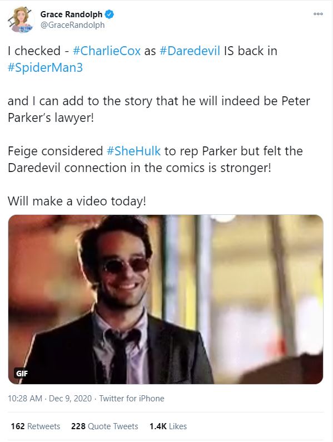
Task: View the 1.4K Likes list
Action: click(x=168, y=426)
